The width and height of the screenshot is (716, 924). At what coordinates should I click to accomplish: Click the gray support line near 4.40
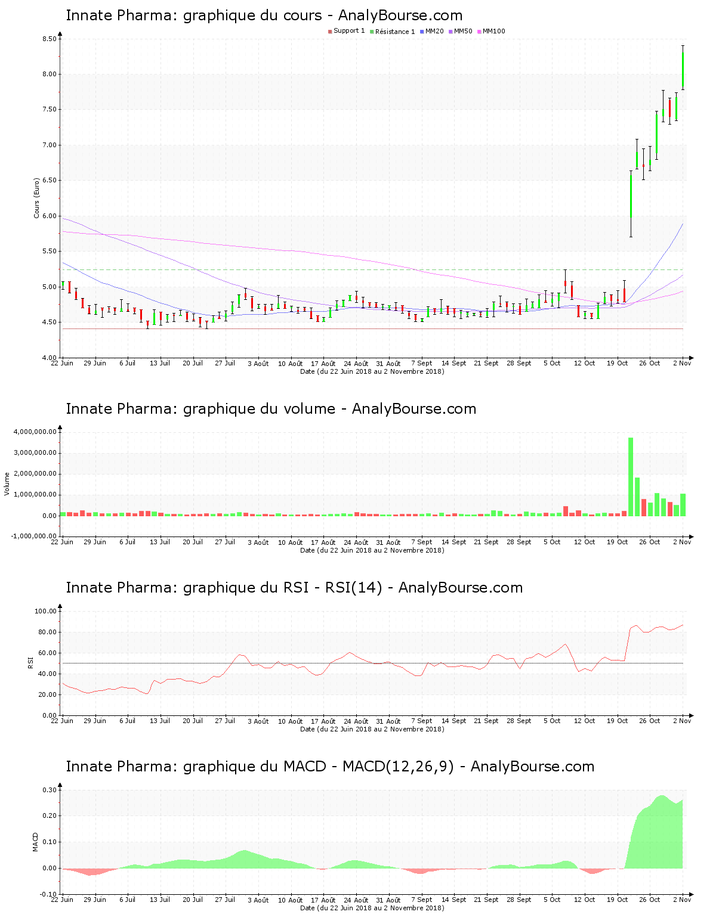[373, 328]
